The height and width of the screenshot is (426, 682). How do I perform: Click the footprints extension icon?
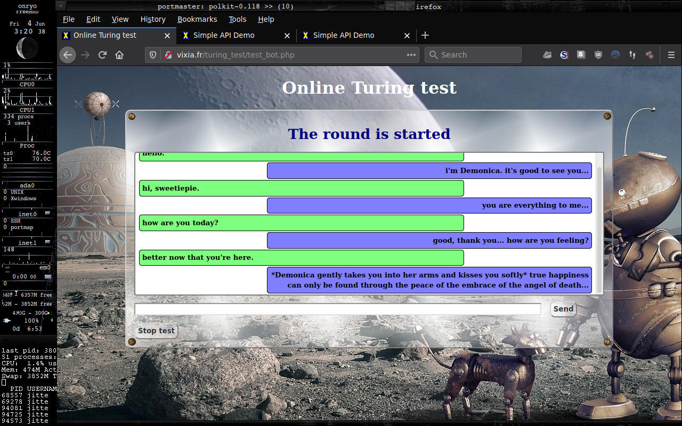pos(632,55)
